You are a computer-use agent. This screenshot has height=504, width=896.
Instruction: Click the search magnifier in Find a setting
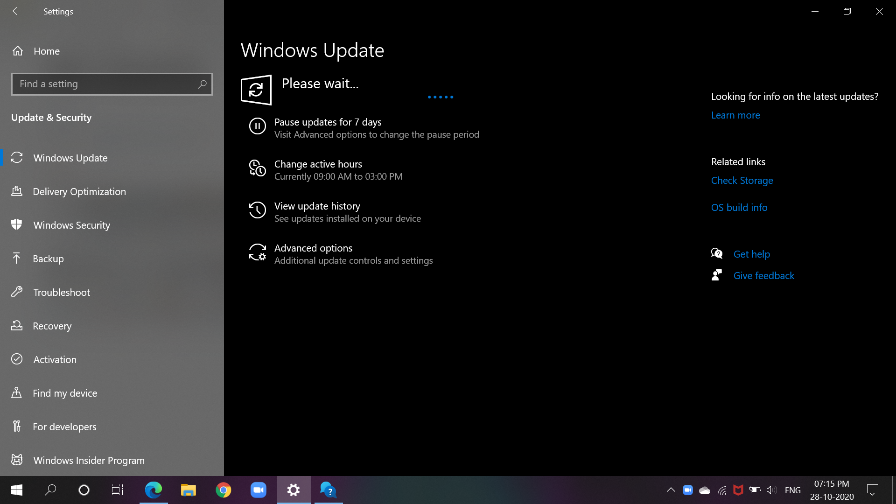point(202,84)
